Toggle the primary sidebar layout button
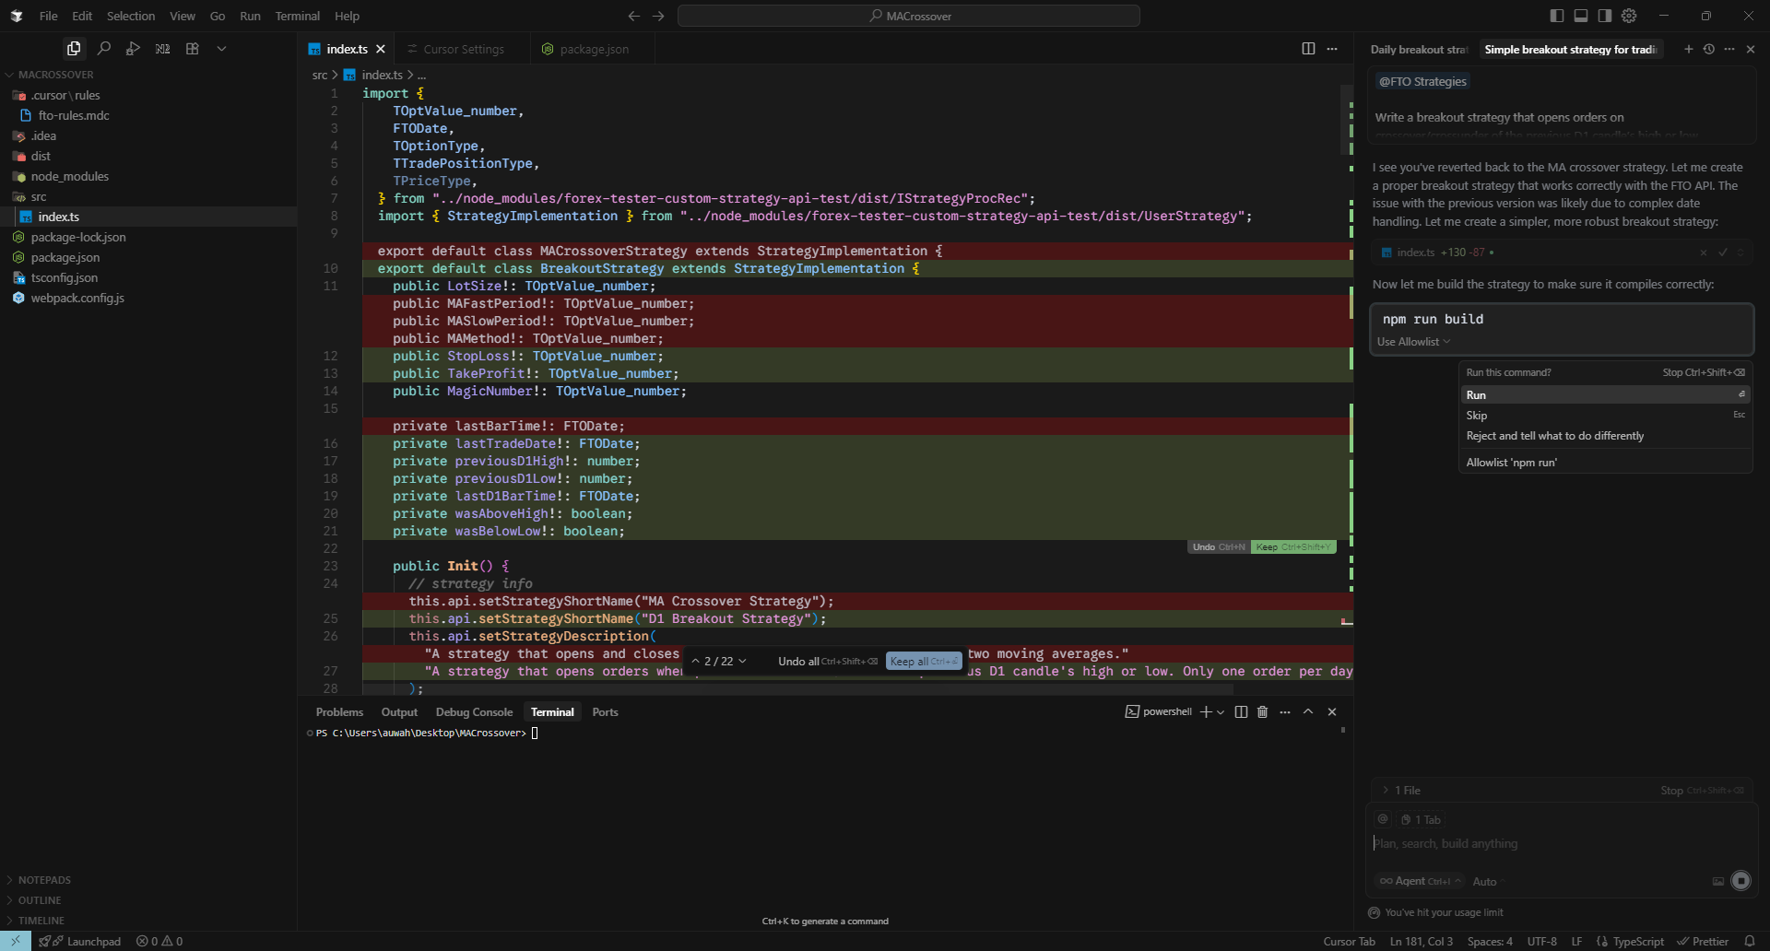The width and height of the screenshot is (1770, 951). tap(1557, 16)
